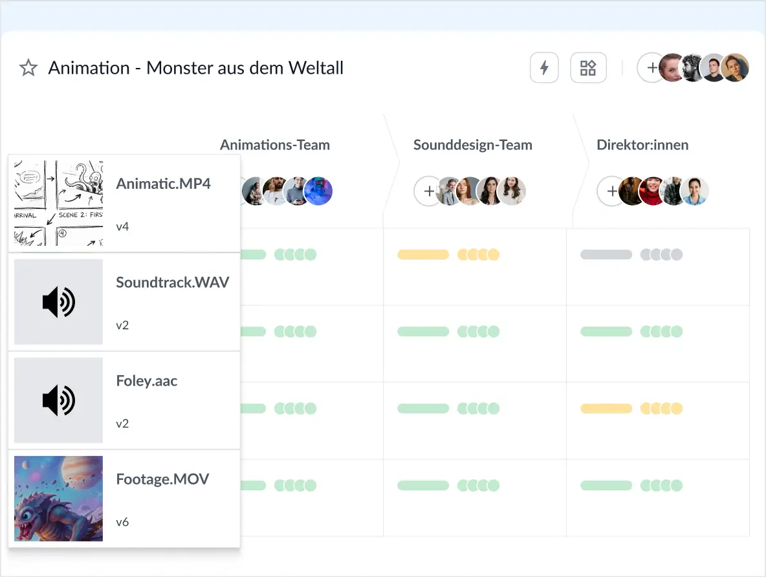The width and height of the screenshot is (766, 577).
Task: Click the Soundtrack.WAV speaker icon thumbnail
Action: 59,302
